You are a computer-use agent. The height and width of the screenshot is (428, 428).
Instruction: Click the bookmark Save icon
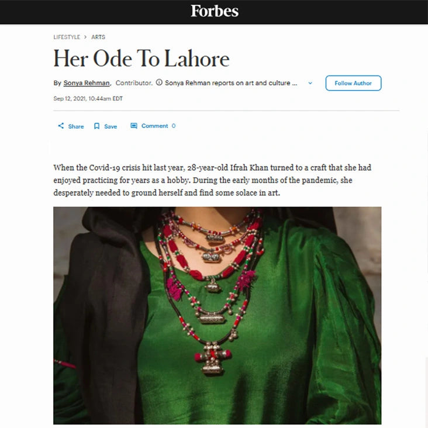96,126
